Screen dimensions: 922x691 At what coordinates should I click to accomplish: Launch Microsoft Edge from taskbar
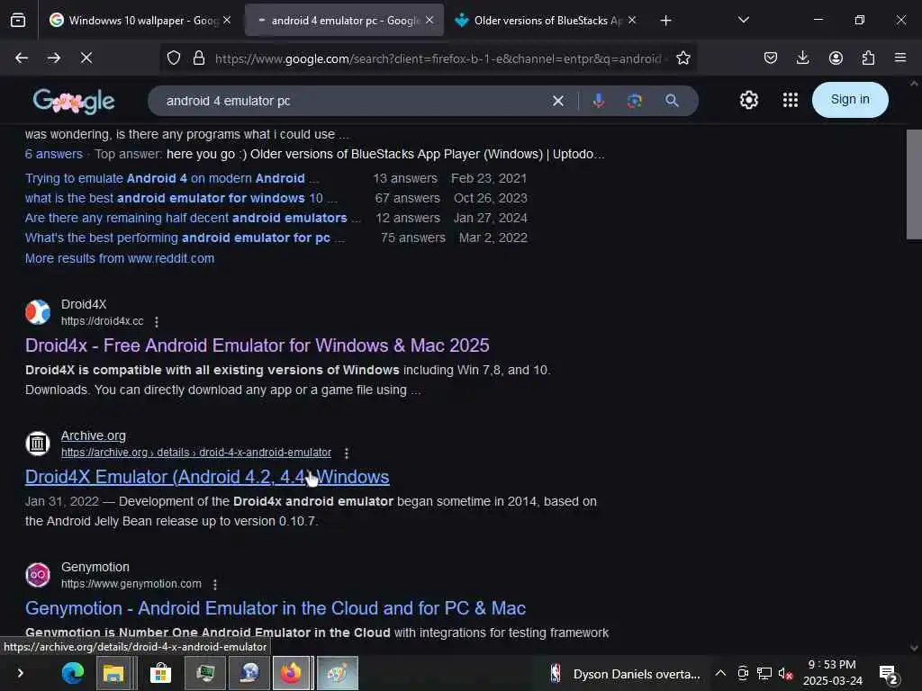(x=73, y=673)
